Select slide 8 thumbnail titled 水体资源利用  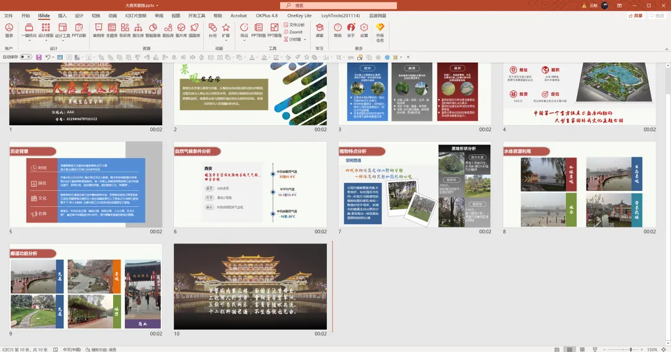[580, 184]
